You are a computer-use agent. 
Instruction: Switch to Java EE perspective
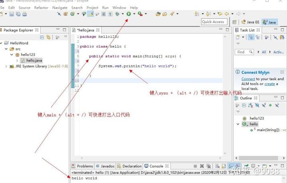pos(250,22)
